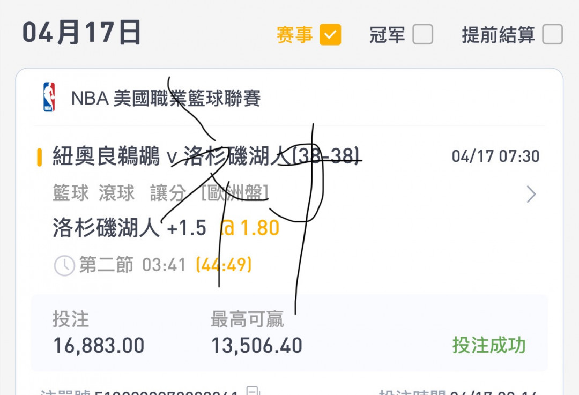Uncheck the 赛事 checkbox
The width and height of the screenshot is (579, 395).
(x=330, y=35)
